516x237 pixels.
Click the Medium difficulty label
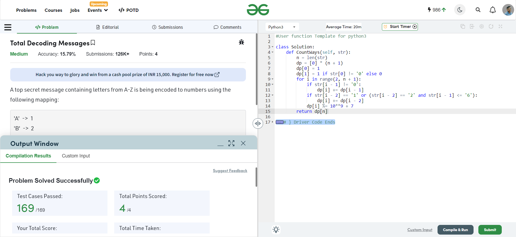tap(19, 54)
